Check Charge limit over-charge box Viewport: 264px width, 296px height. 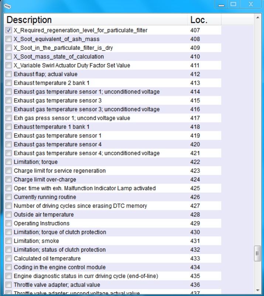pyautogui.click(x=8, y=180)
